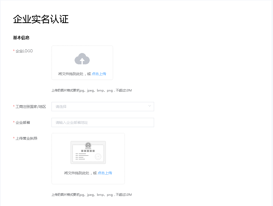Click the text lines on the license illustration
Screen dimensions: 273x206
(x=82, y=156)
